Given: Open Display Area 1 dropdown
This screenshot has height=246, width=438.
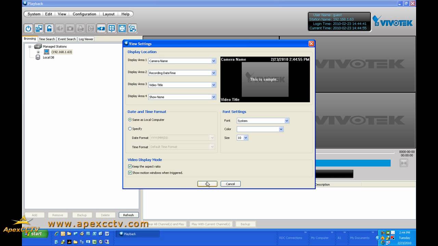Looking at the screenshot, I should tap(214, 61).
